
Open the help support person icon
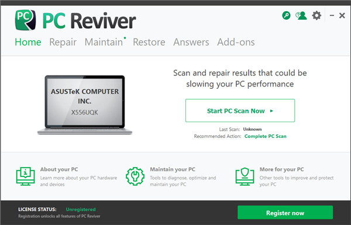click(x=301, y=15)
